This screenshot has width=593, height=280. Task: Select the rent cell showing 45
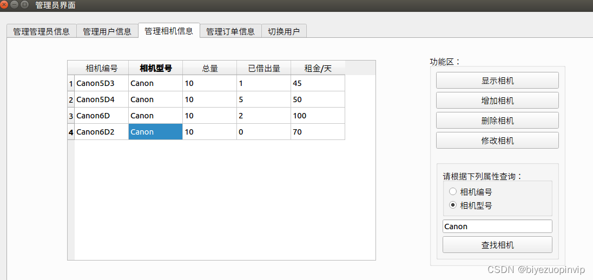pyautogui.click(x=318, y=83)
